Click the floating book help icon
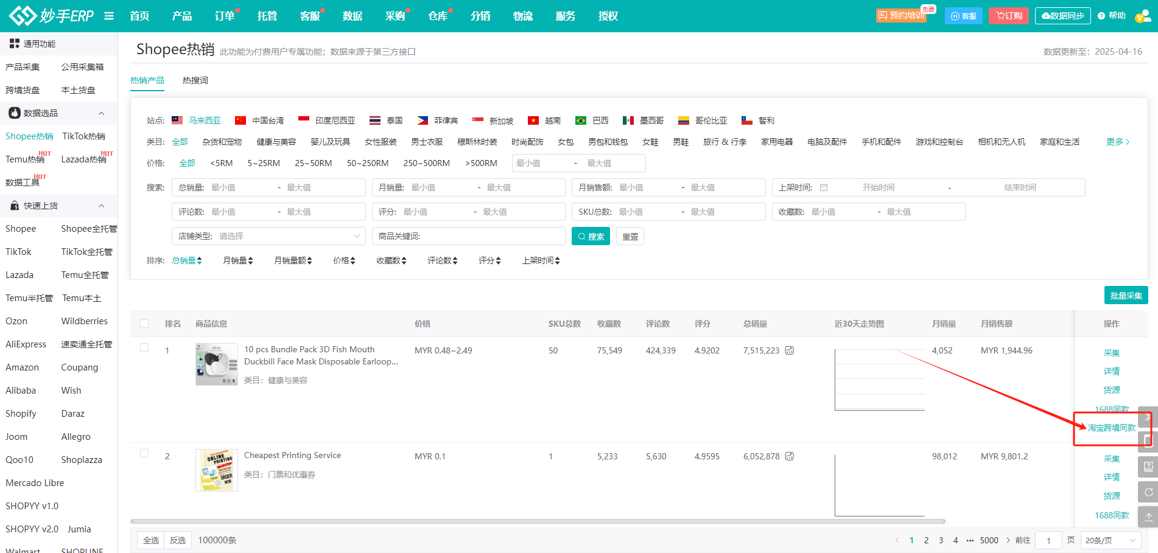Image resolution: width=1158 pixels, height=553 pixels. pos(1148,467)
